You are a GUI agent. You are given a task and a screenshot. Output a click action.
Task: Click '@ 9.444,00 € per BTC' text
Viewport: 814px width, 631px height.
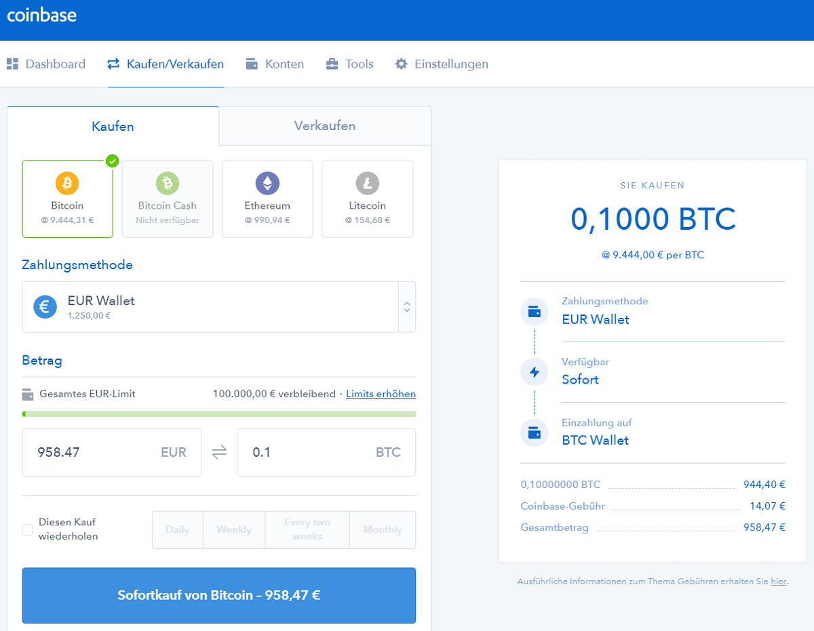(x=653, y=256)
